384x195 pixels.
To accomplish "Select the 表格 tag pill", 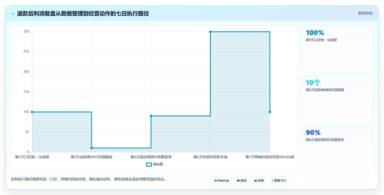I will (242, 180).
